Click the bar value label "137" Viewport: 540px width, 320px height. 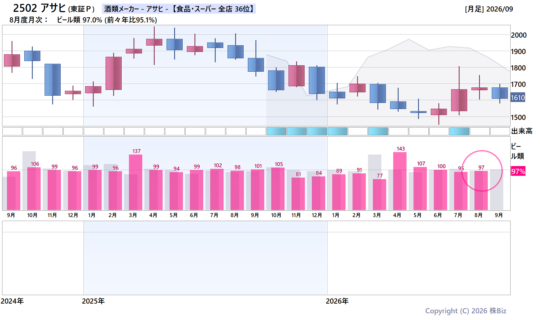click(137, 151)
